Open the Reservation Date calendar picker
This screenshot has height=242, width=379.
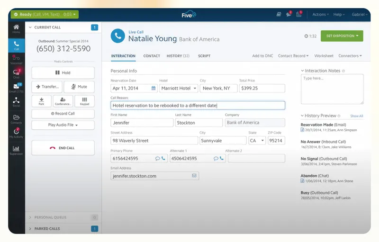point(153,88)
